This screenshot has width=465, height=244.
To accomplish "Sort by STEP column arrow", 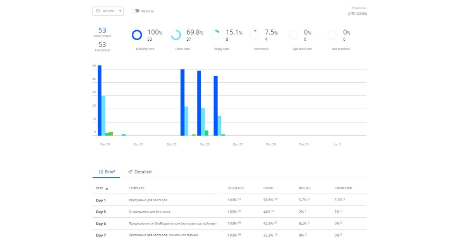I will pyautogui.click(x=107, y=188).
